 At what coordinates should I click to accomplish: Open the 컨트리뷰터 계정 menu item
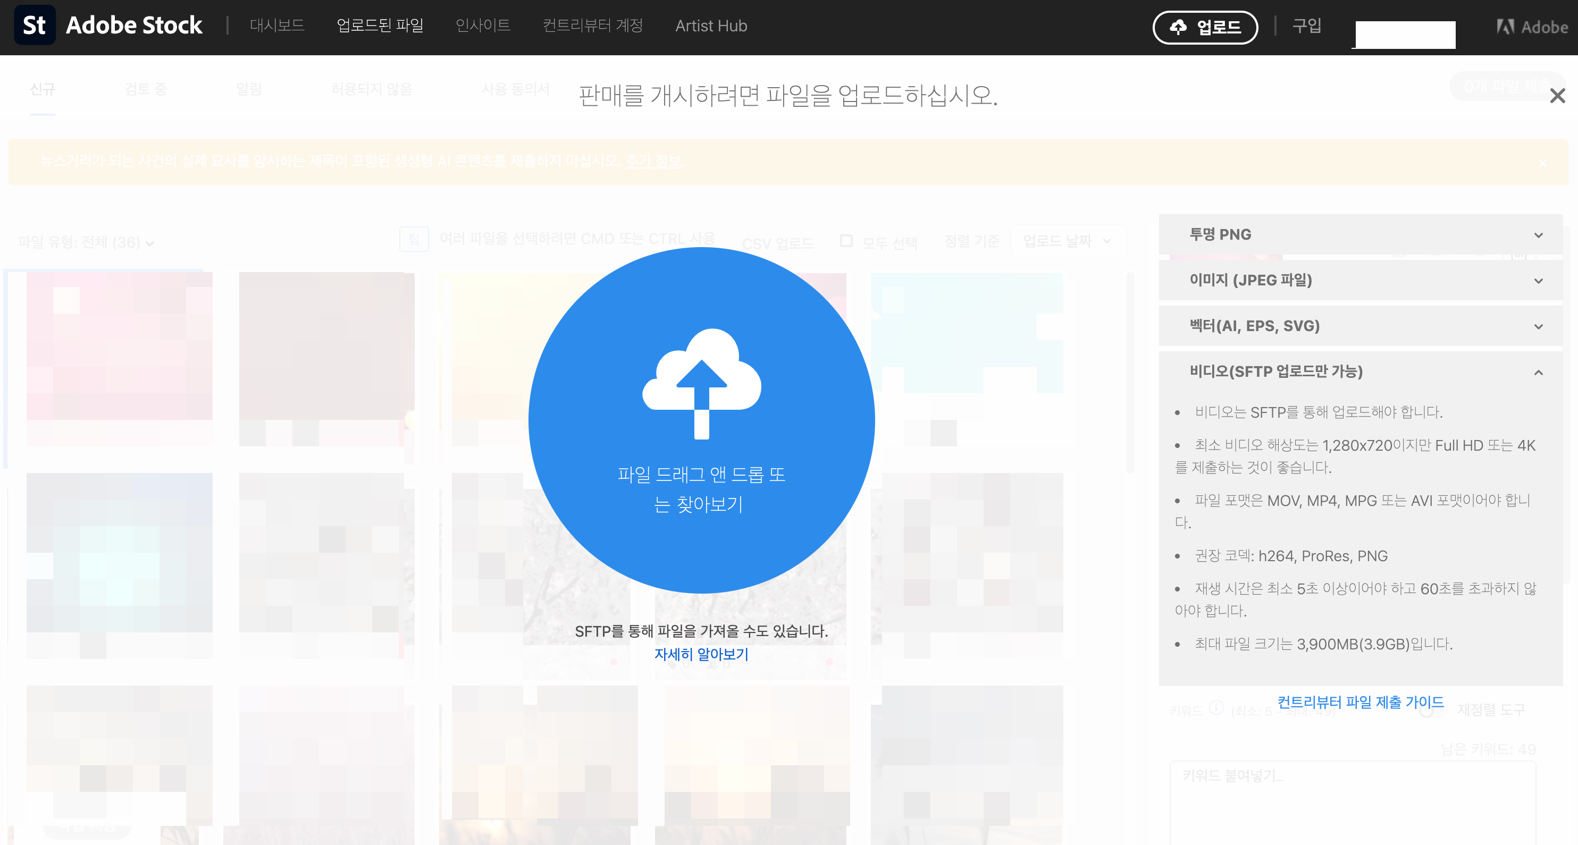click(x=592, y=26)
